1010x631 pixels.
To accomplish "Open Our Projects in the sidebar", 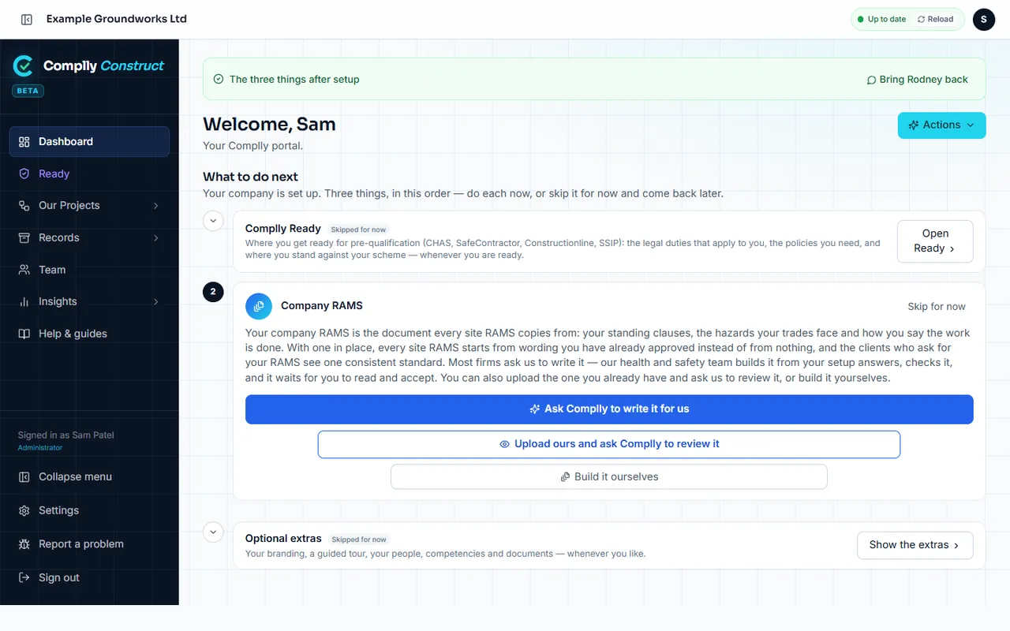I will (x=89, y=205).
